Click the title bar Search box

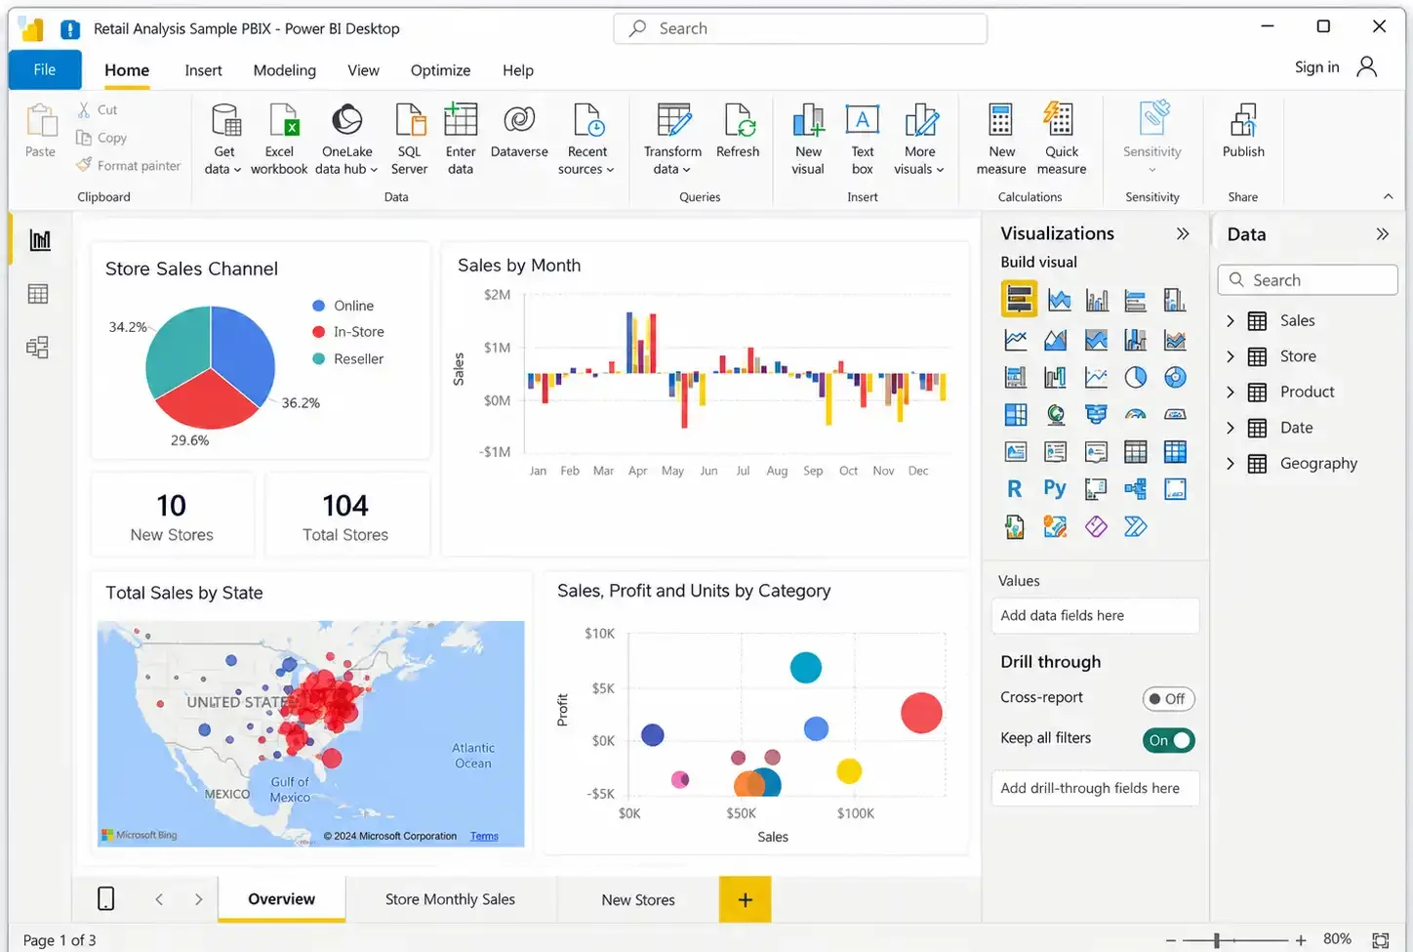800,28
